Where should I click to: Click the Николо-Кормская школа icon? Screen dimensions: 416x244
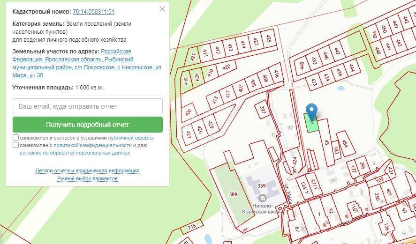click(x=263, y=198)
